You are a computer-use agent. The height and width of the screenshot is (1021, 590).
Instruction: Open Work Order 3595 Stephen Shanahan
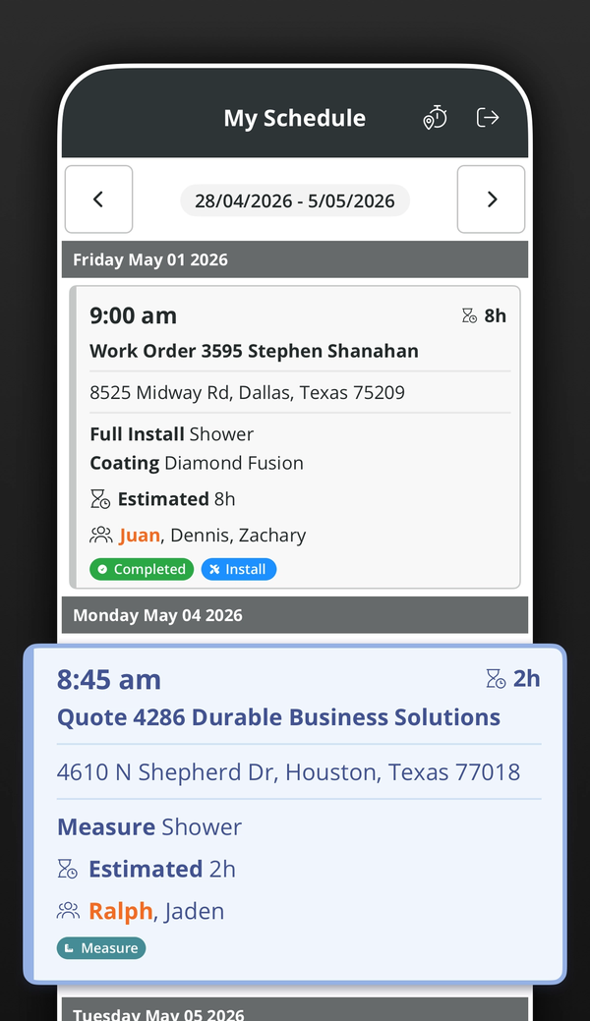click(254, 351)
